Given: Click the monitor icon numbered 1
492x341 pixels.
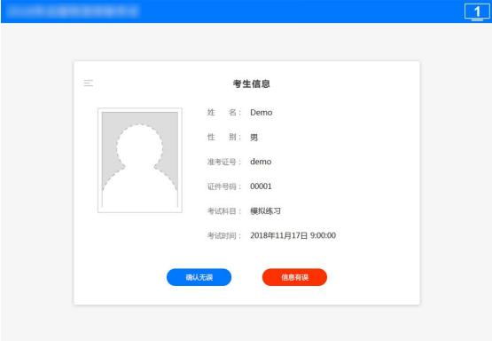Looking at the screenshot, I should pos(477,12).
